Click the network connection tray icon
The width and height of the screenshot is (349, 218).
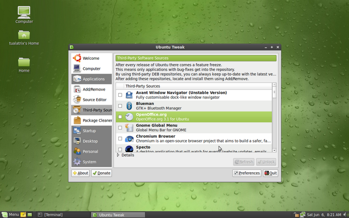[x=302, y=215]
